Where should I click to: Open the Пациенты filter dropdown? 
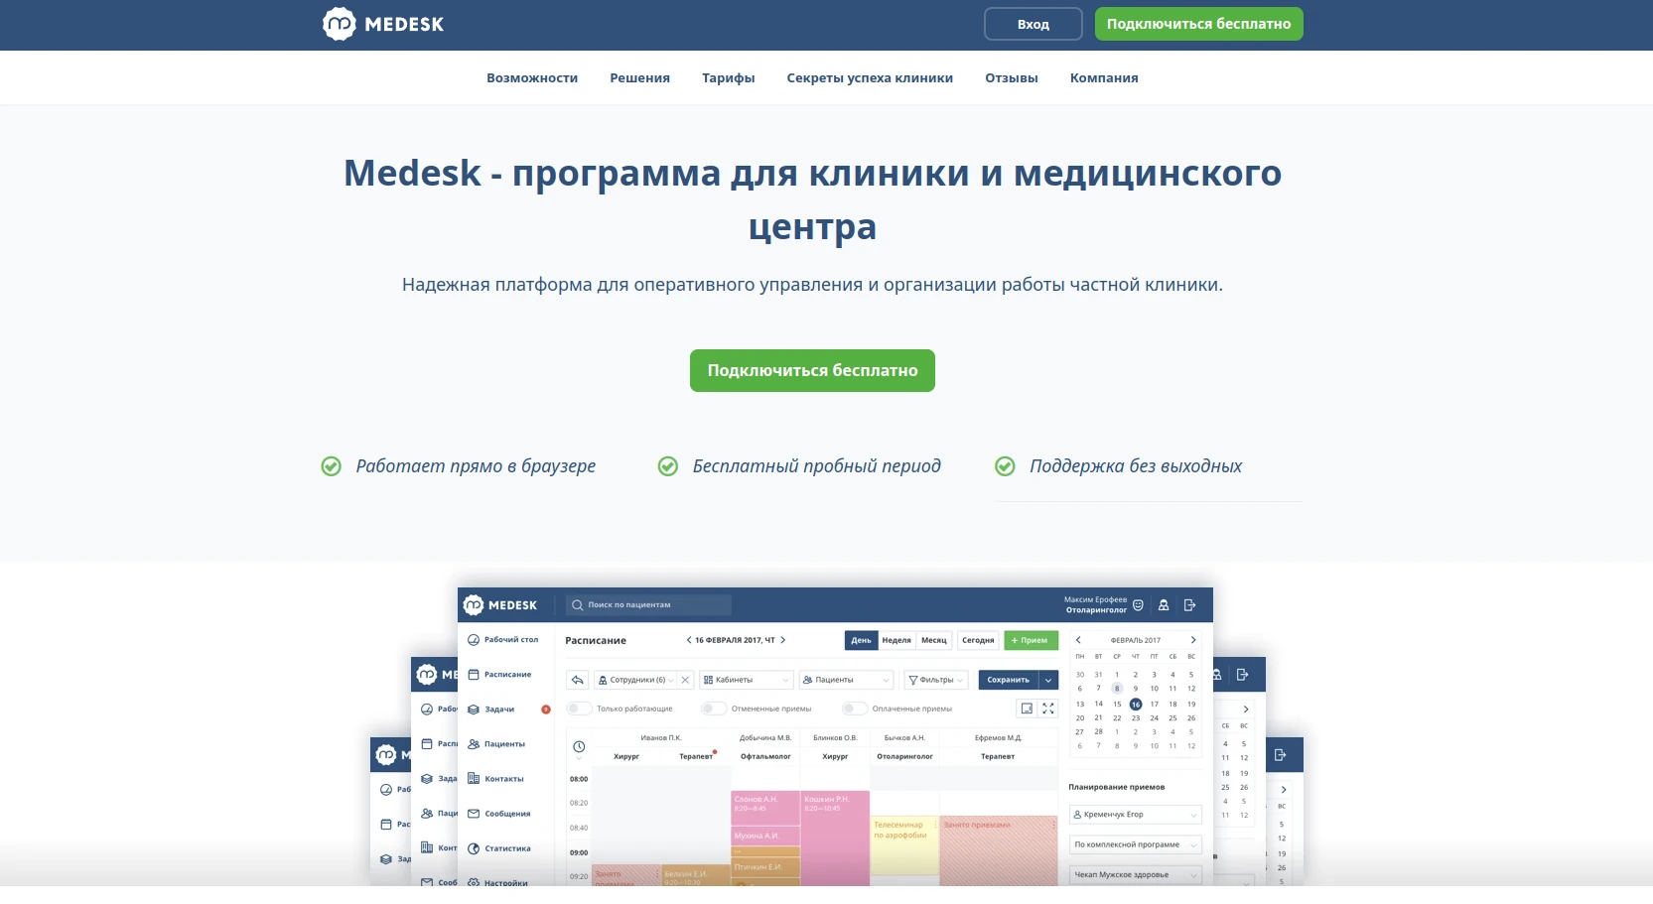tap(847, 680)
